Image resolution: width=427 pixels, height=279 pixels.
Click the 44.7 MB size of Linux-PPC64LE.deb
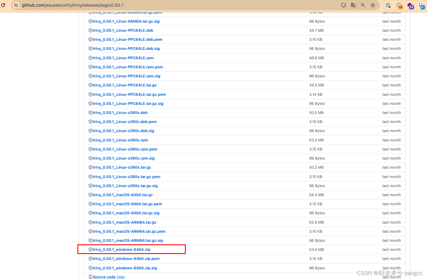click(317, 31)
